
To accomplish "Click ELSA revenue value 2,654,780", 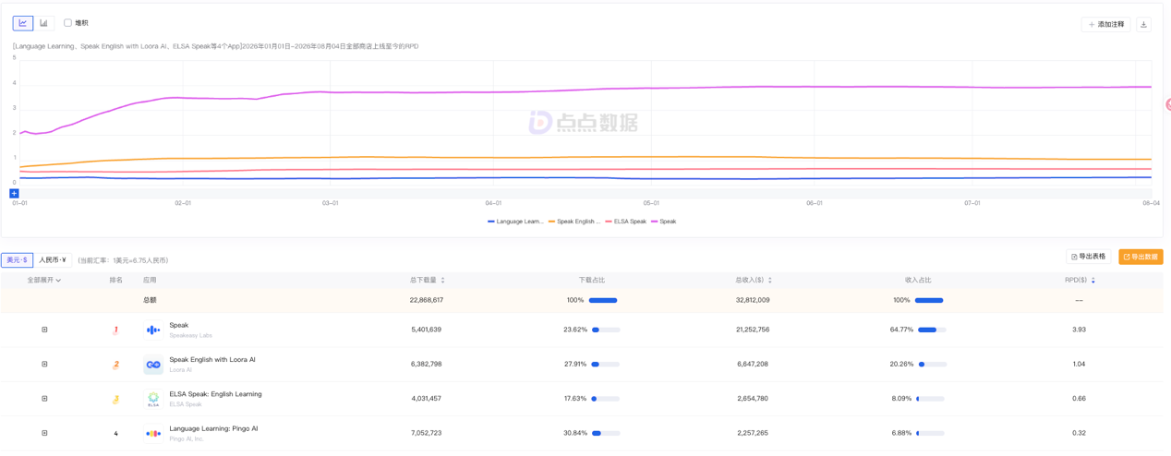I will click(753, 399).
